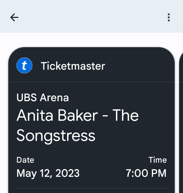Tap the blue Ticketmaster logo
The image size is (183, 193).
24,66
